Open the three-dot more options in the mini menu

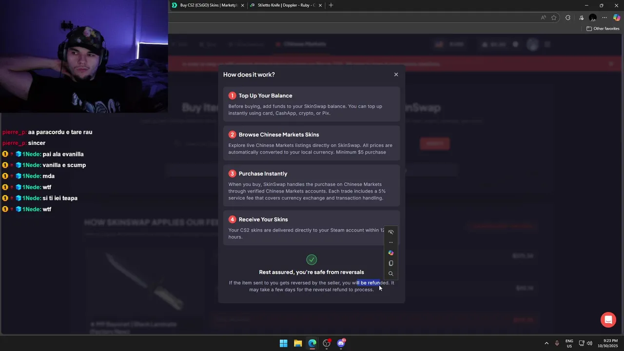pos(390,242)
